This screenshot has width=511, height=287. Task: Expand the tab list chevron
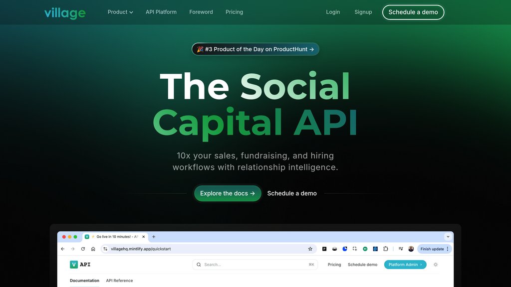coord(448,237)
